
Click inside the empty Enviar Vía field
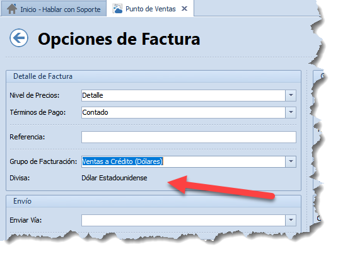pos(184,220)
